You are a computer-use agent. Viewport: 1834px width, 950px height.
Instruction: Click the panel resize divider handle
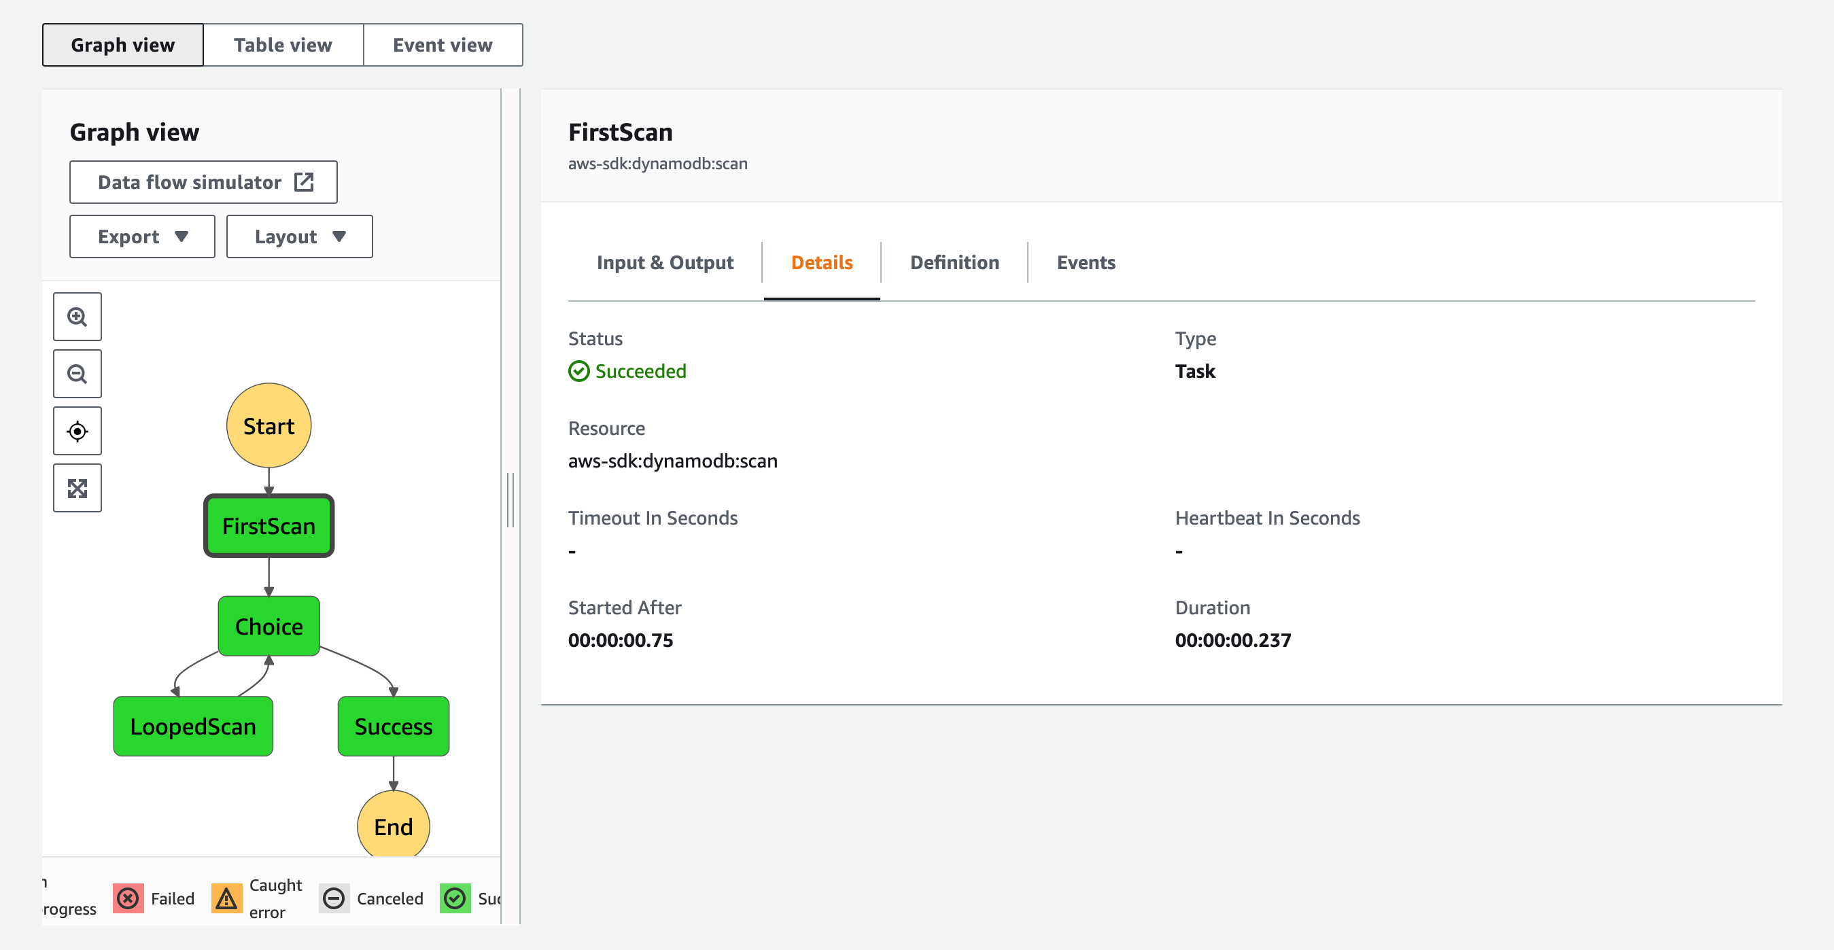[511, 500]
